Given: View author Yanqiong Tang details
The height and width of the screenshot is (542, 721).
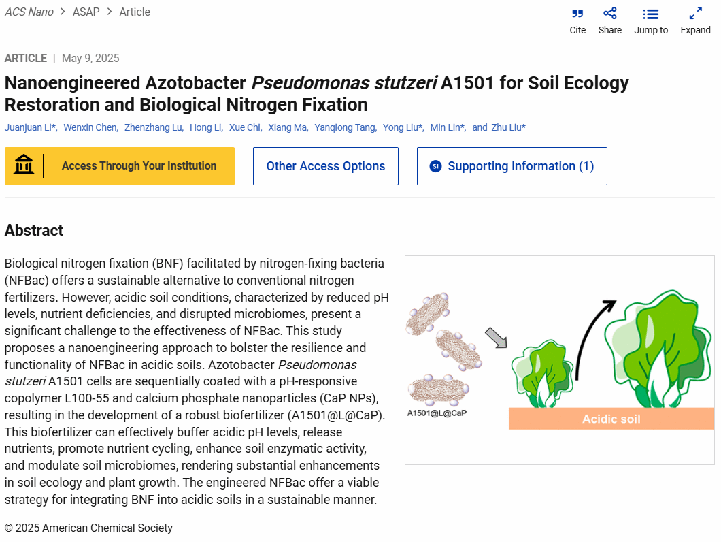Looking at the screenshot, I should click(344, 127).
